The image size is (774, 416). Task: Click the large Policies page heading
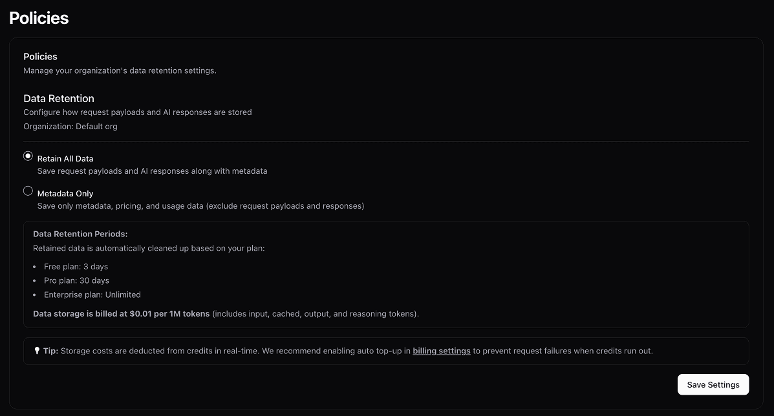click(x=39, y=18)
